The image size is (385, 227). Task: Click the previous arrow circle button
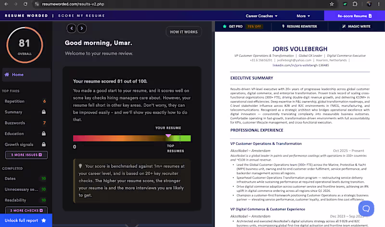[71, 28]
